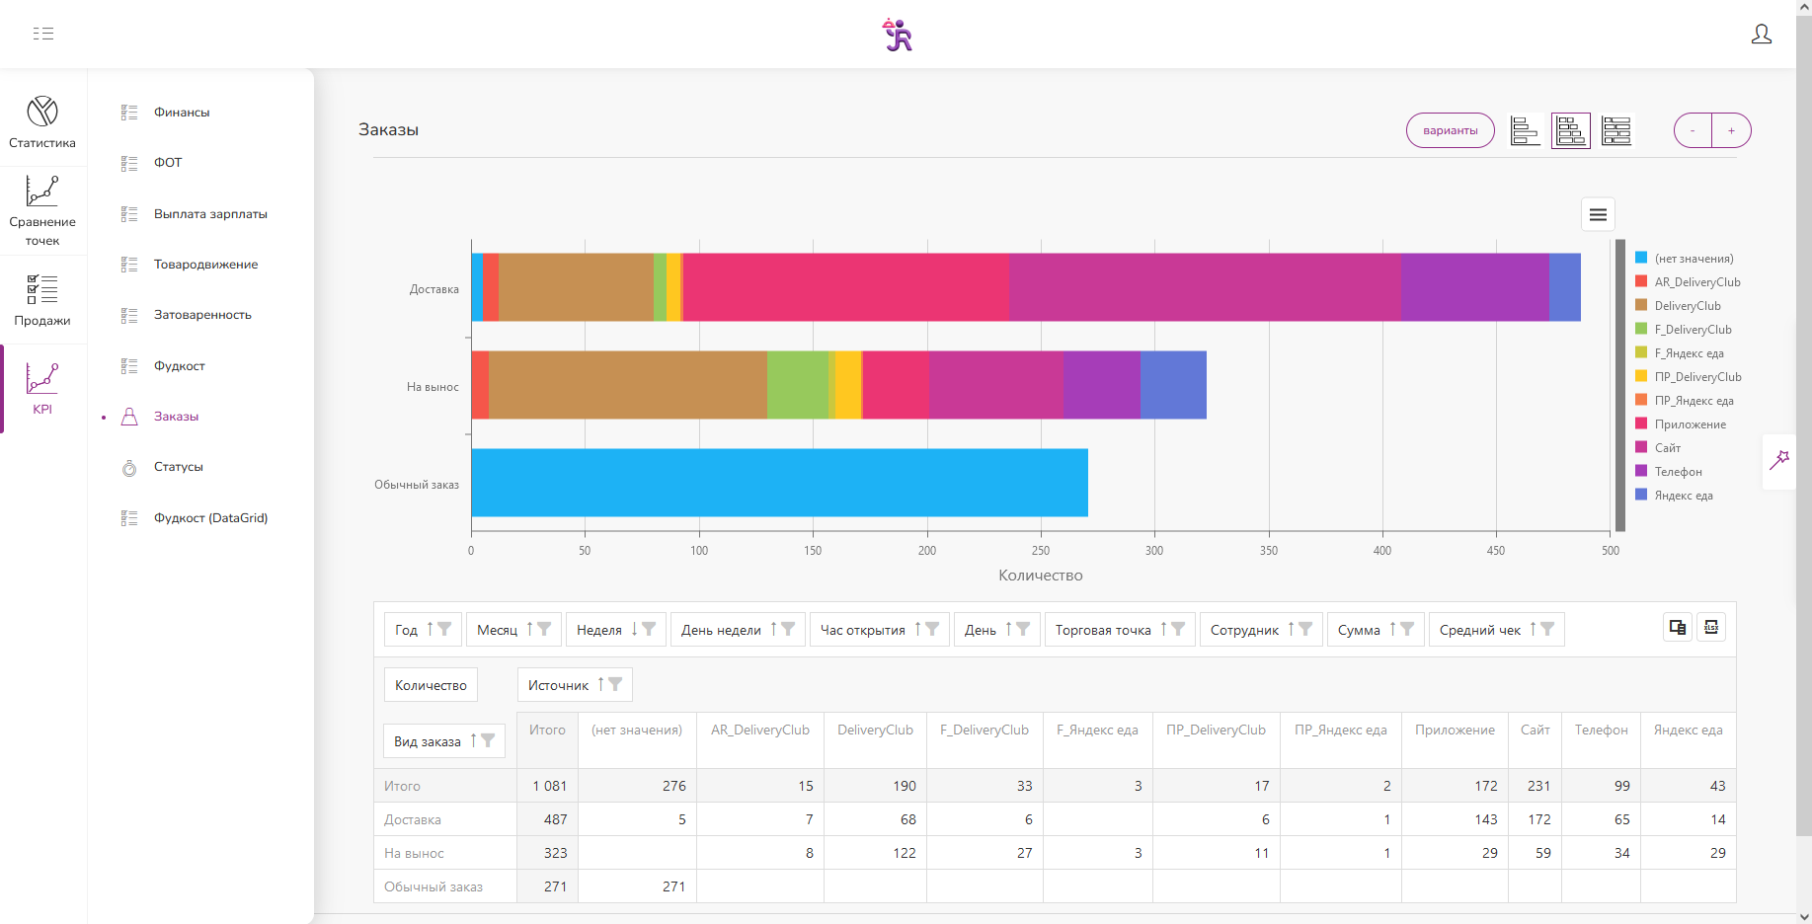1812x924 pixels.
Task: Open the Затоваренность report
Action: (x=202, y=315)
